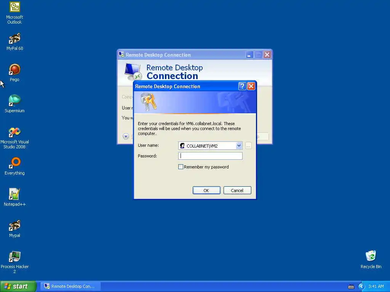Screen dimensions: 390x292
Task: Close the background Remote Desktop Connection window
Action: 267,55
